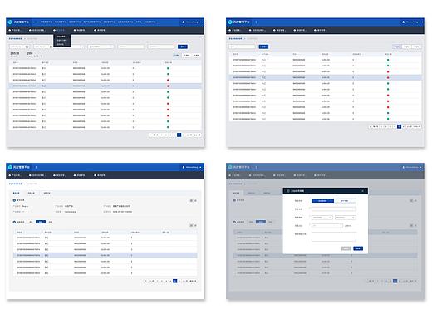Click second cloud icon menu in top-left mockup navbar
The image size is (432, 324).
(x=37, y=30)
